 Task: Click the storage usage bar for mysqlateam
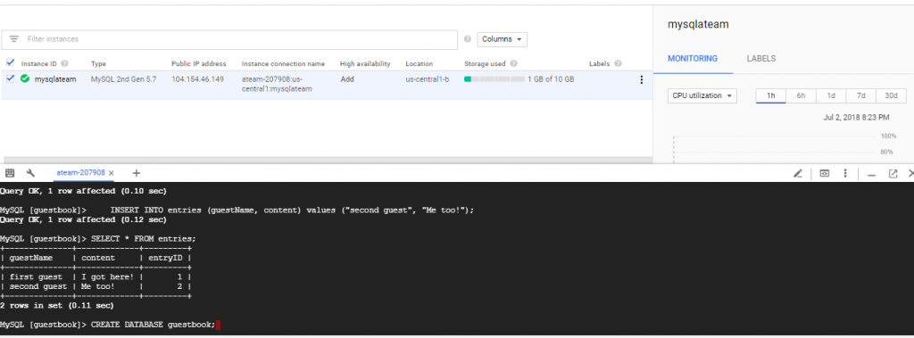coord(494,79)
